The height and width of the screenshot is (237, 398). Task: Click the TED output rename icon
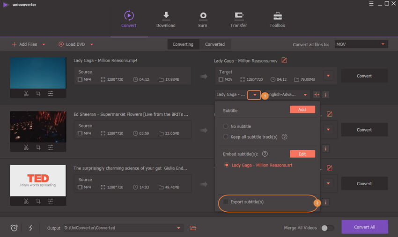coord(330,167)
